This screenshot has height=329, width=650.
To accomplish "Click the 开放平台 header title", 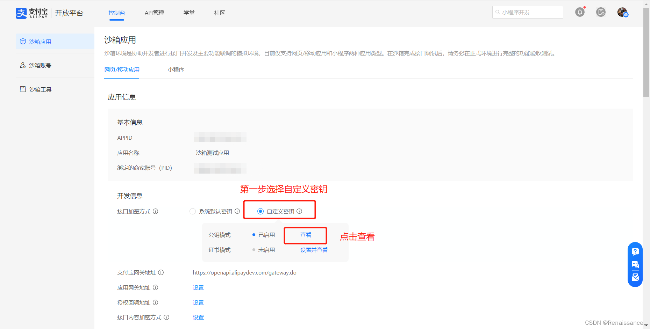I will click(69, 13).
